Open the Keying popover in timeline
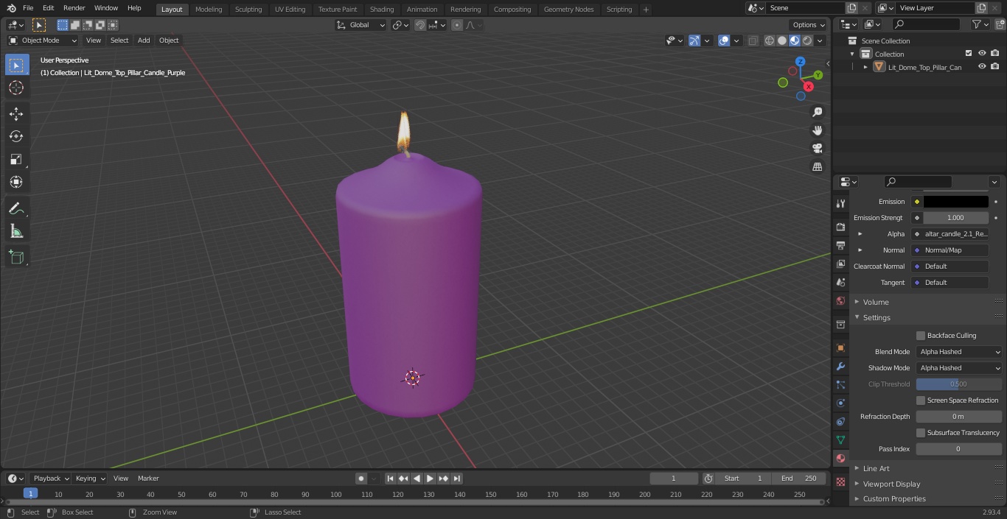The height and width of the screenshot is (519, 1007). click(91, 479)
